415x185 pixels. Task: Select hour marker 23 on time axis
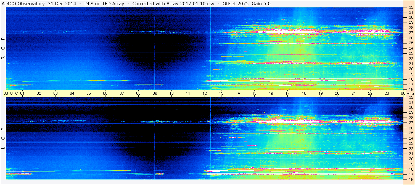coord(387,93)
